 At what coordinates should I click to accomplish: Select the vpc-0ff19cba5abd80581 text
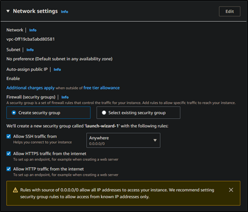click(31, 39)
